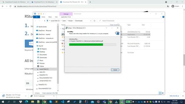Open Task View on the taskbar
This screenshot has height=104, width=185.
pos(14,102)
